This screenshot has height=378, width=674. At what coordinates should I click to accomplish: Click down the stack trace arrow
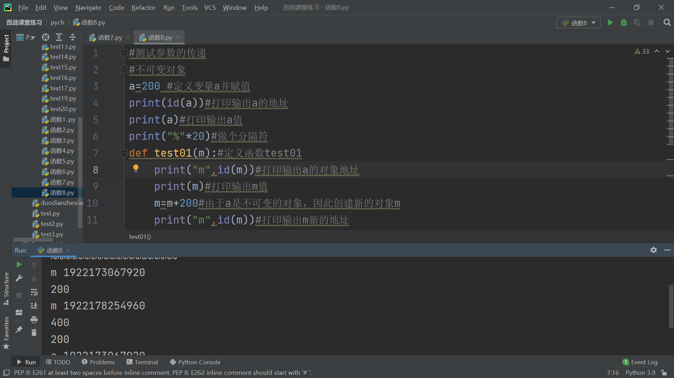pyautogui.click(x=34, y=279)
